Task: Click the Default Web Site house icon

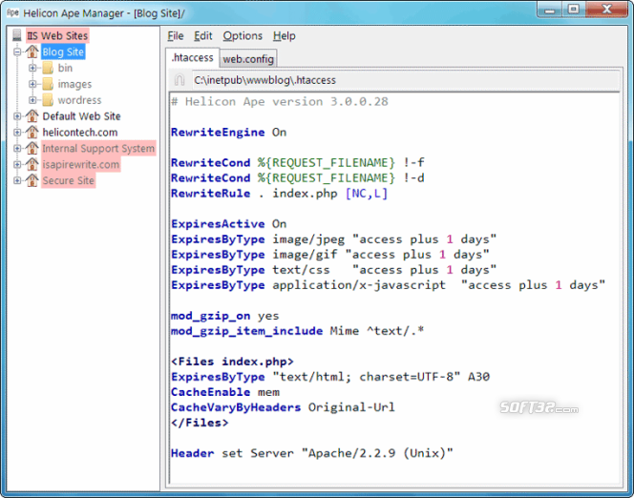Action: click(32, 116)
